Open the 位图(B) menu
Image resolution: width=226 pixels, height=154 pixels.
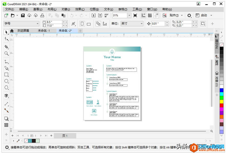coord(94,9)
